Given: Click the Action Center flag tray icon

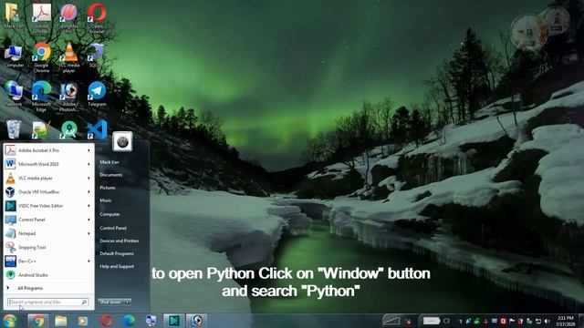Looking at the screenshot, I should click(x=512, y=321).
